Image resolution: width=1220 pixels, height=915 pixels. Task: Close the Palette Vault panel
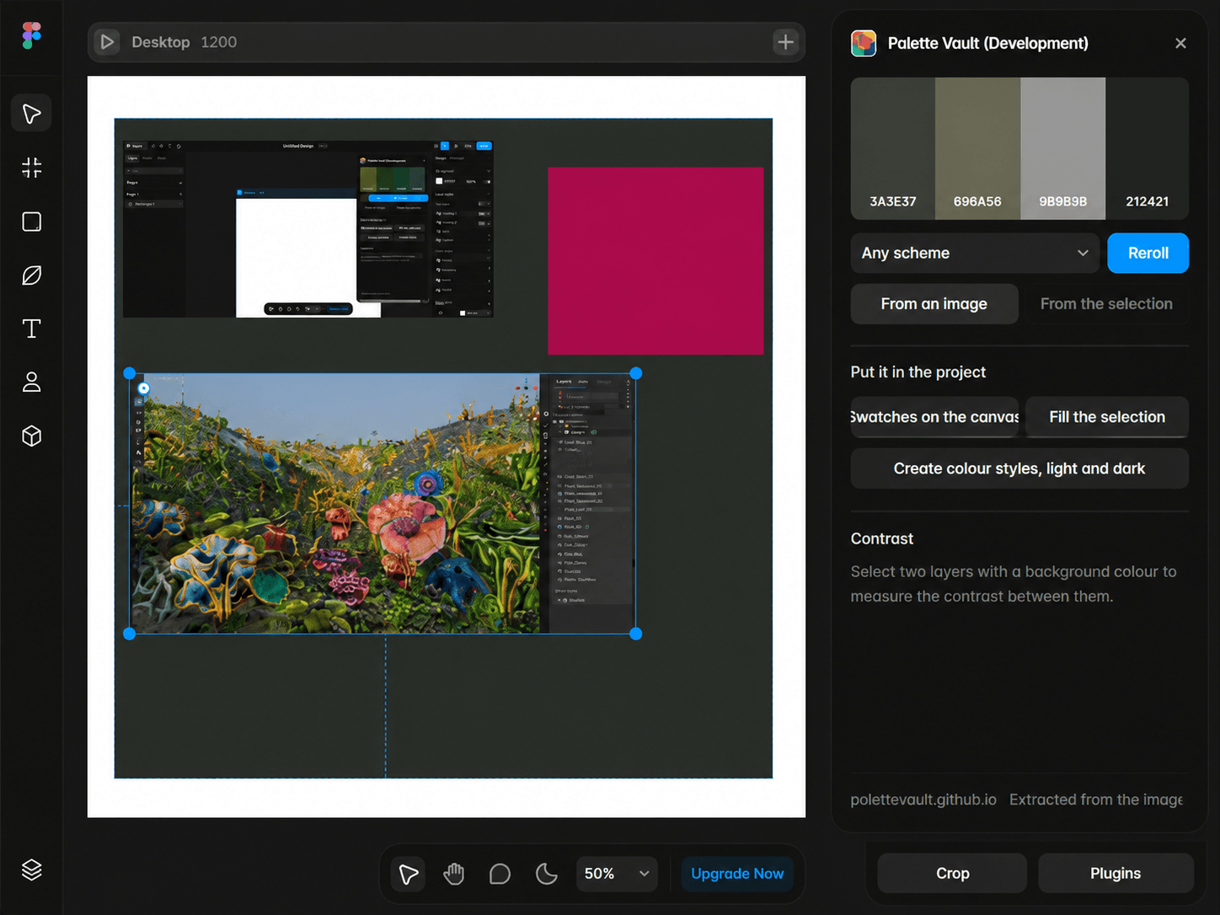pyautogui.click(x=1180, y=43)
